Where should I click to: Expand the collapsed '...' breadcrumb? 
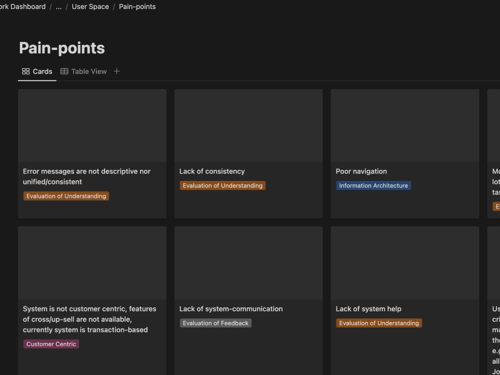coord(58,6)
